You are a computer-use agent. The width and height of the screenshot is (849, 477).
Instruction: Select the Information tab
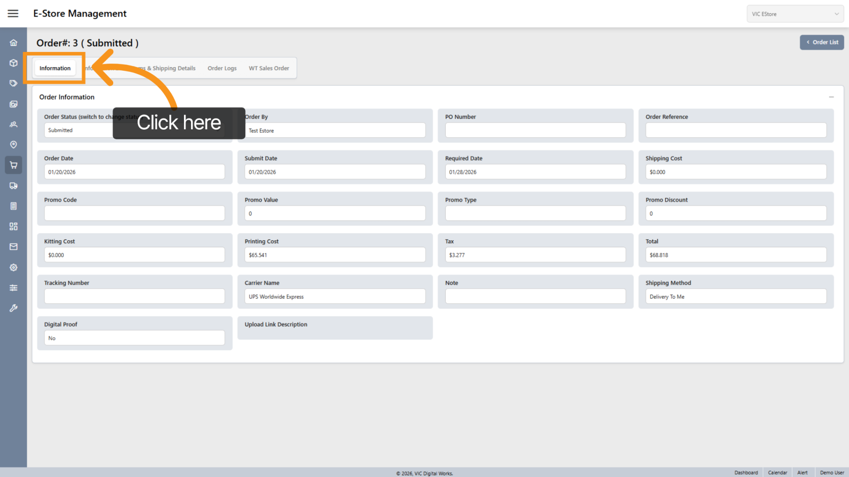tap(55, 68)
